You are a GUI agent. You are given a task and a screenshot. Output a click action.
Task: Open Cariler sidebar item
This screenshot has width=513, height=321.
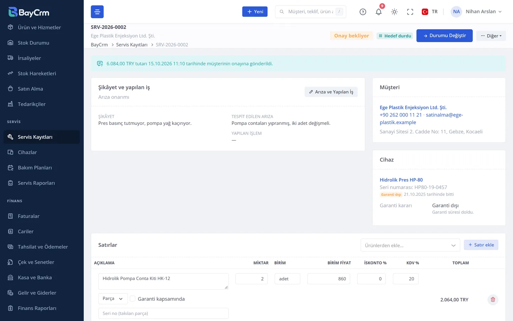coord(42,231)
